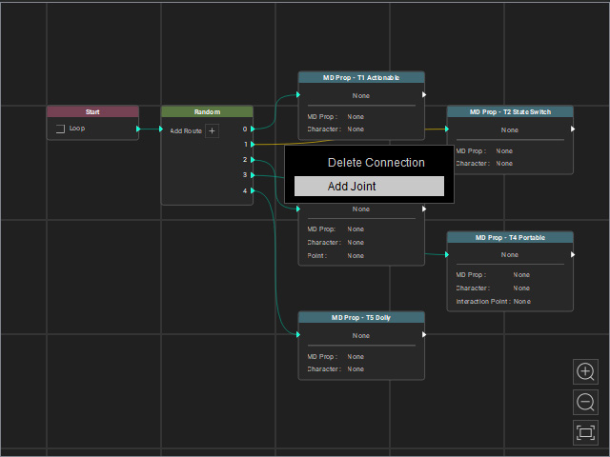Choose Add Joint from context menu

coord(369,187)
